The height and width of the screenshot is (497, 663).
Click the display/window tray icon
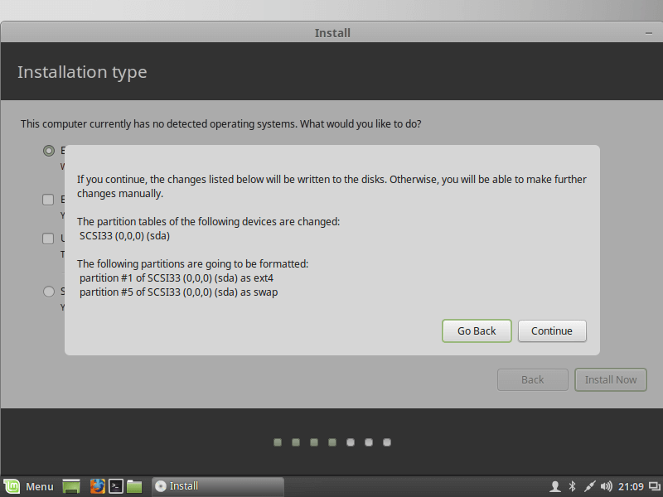pyautogui.click(x=655, y=486)
